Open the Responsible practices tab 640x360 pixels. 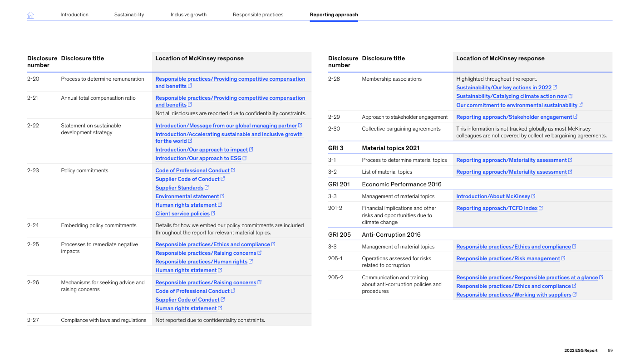[258, 15]
